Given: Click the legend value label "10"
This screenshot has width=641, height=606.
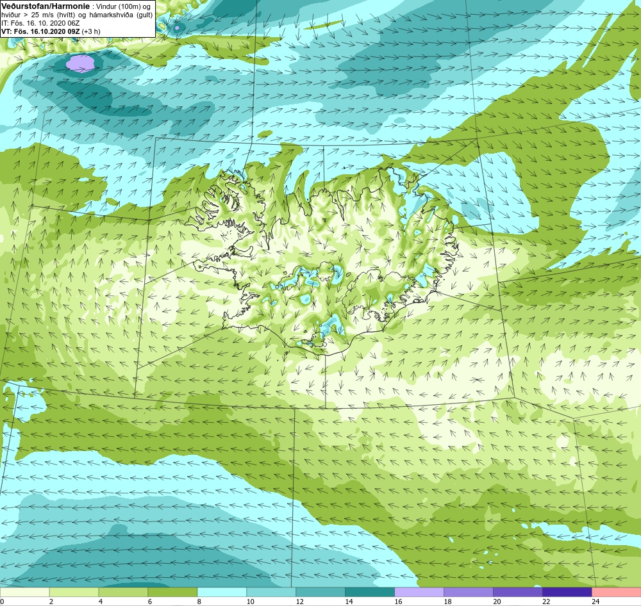Looking at the screenshot, I should (250, 602).
